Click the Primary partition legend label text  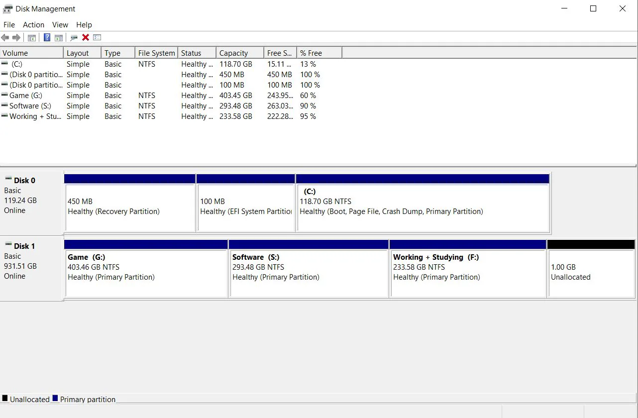coord(88,399)
